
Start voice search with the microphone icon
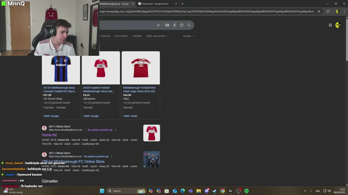pos(175,25)
